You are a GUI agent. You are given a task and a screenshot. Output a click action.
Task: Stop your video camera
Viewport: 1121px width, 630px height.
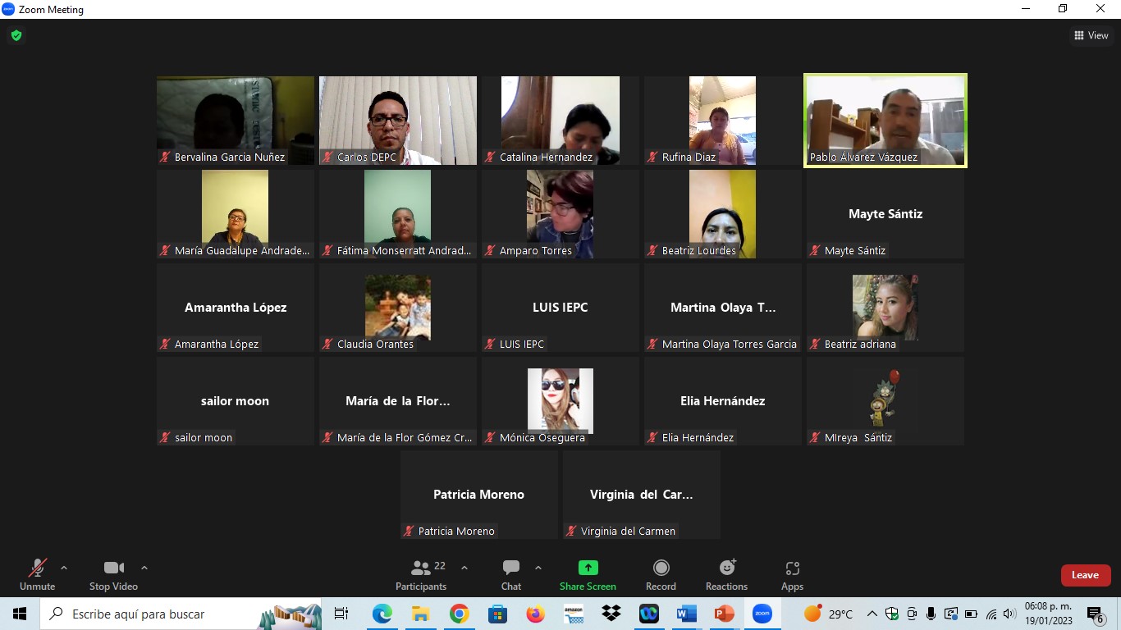113,574
